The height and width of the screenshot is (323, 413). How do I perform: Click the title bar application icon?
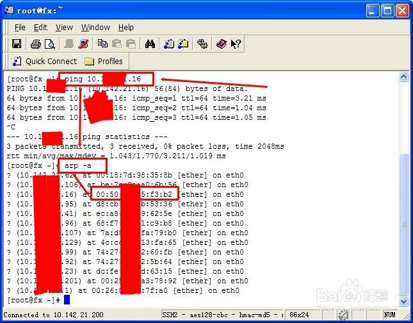point(9,10)
